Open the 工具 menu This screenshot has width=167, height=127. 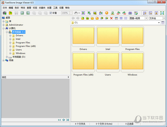point(55,8)
